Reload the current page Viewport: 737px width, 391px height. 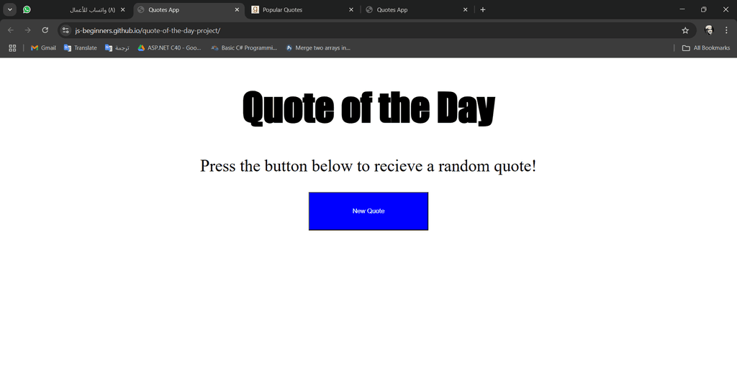(x=45, y=30)
